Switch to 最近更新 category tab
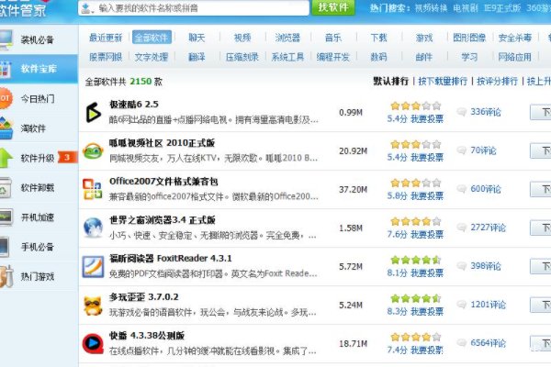Screen dimensions: 551x367 click(x=106, y=38)
